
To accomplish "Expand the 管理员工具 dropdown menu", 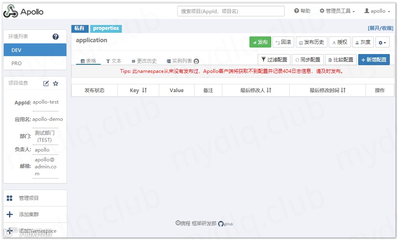I will [x=337, y=11].
